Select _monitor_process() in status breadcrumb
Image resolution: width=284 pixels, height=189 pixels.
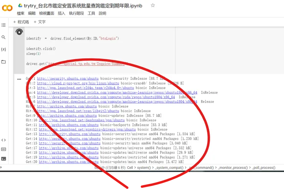pyautogui.click(x=233, y=167)
